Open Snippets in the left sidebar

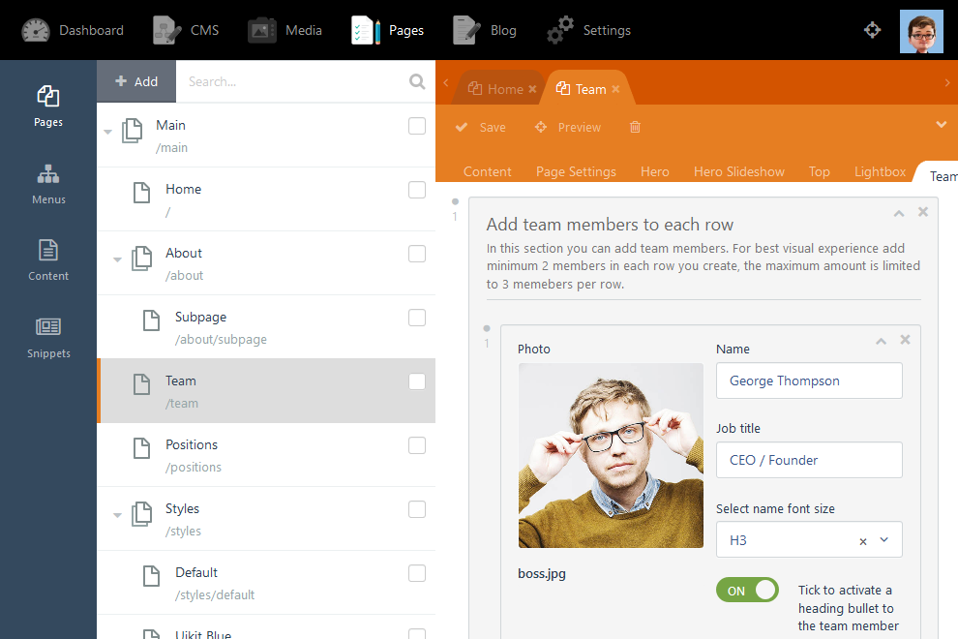point(48,338)
